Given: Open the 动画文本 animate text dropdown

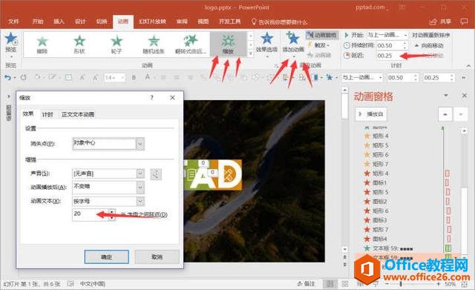Looking at the screenshot, I should point(140,201).
